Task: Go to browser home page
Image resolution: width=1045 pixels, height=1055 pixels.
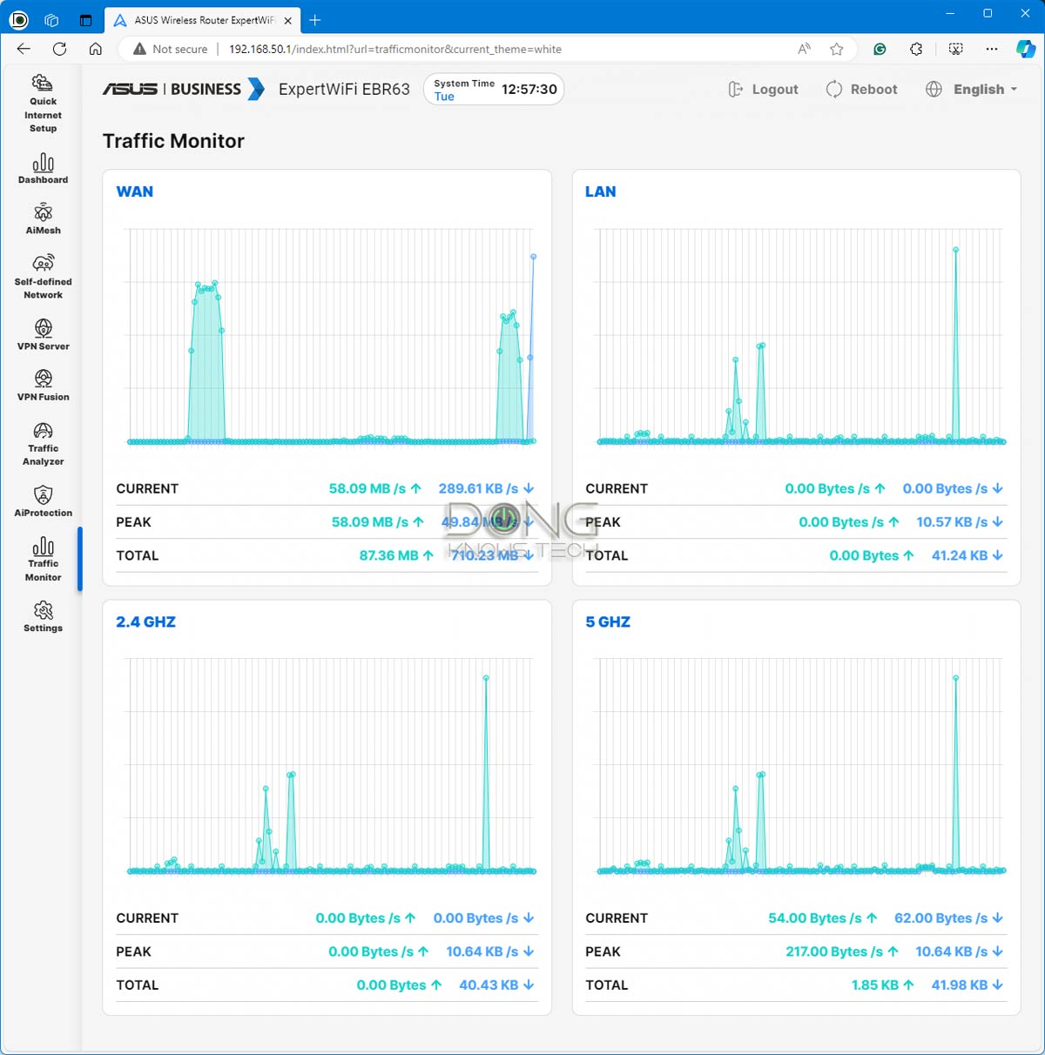Action: [96, 49]
